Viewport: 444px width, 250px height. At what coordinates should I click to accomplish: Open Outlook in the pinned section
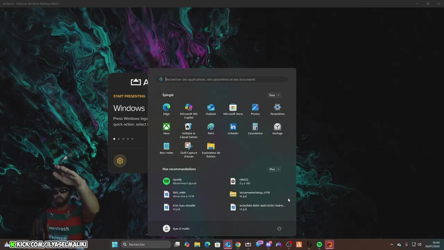(x=211, y=109)
